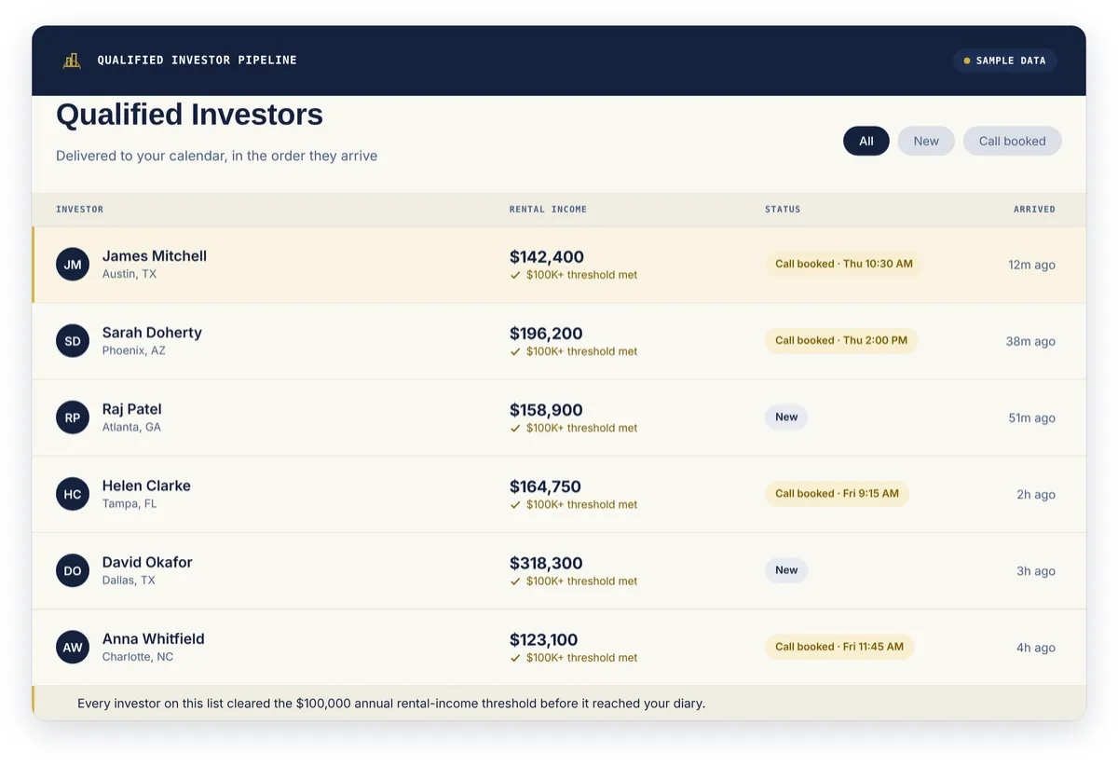Click the threshold checkmark under $164,750

coord(515,504)
